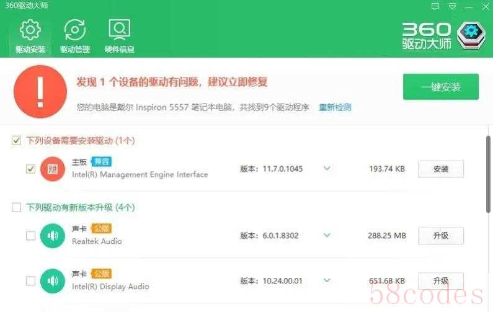Screen dimensions: 493x312
Task: Click the 360驱动大师 hard-drive logo icon
Action: 471,35
